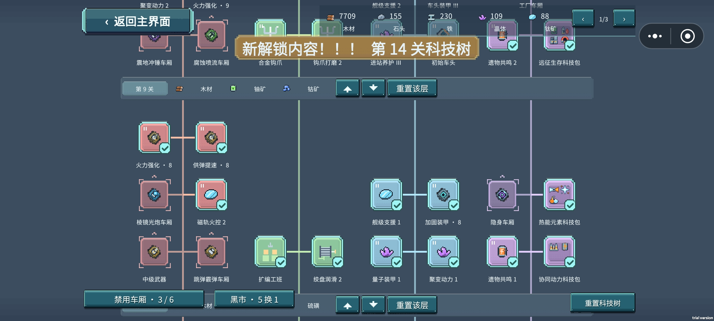Click the 铀矿 resource label in level bar

click(260, 89)
